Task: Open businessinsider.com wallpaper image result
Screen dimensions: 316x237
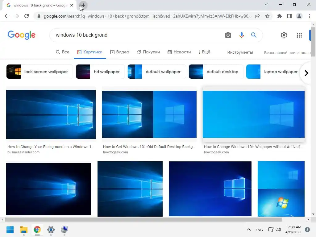Action: click(51, 114)
